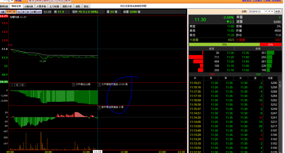The width and height of the screenshot is (285, 153).
Task: Click the 時 column header in tick table
Action: (x=195, y=78)
